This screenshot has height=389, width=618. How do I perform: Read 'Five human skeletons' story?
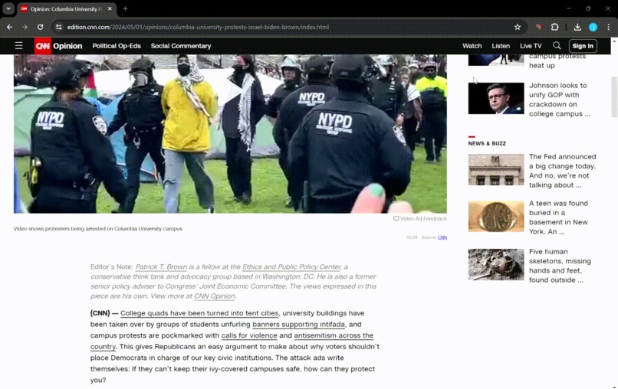tap(560, 266)
